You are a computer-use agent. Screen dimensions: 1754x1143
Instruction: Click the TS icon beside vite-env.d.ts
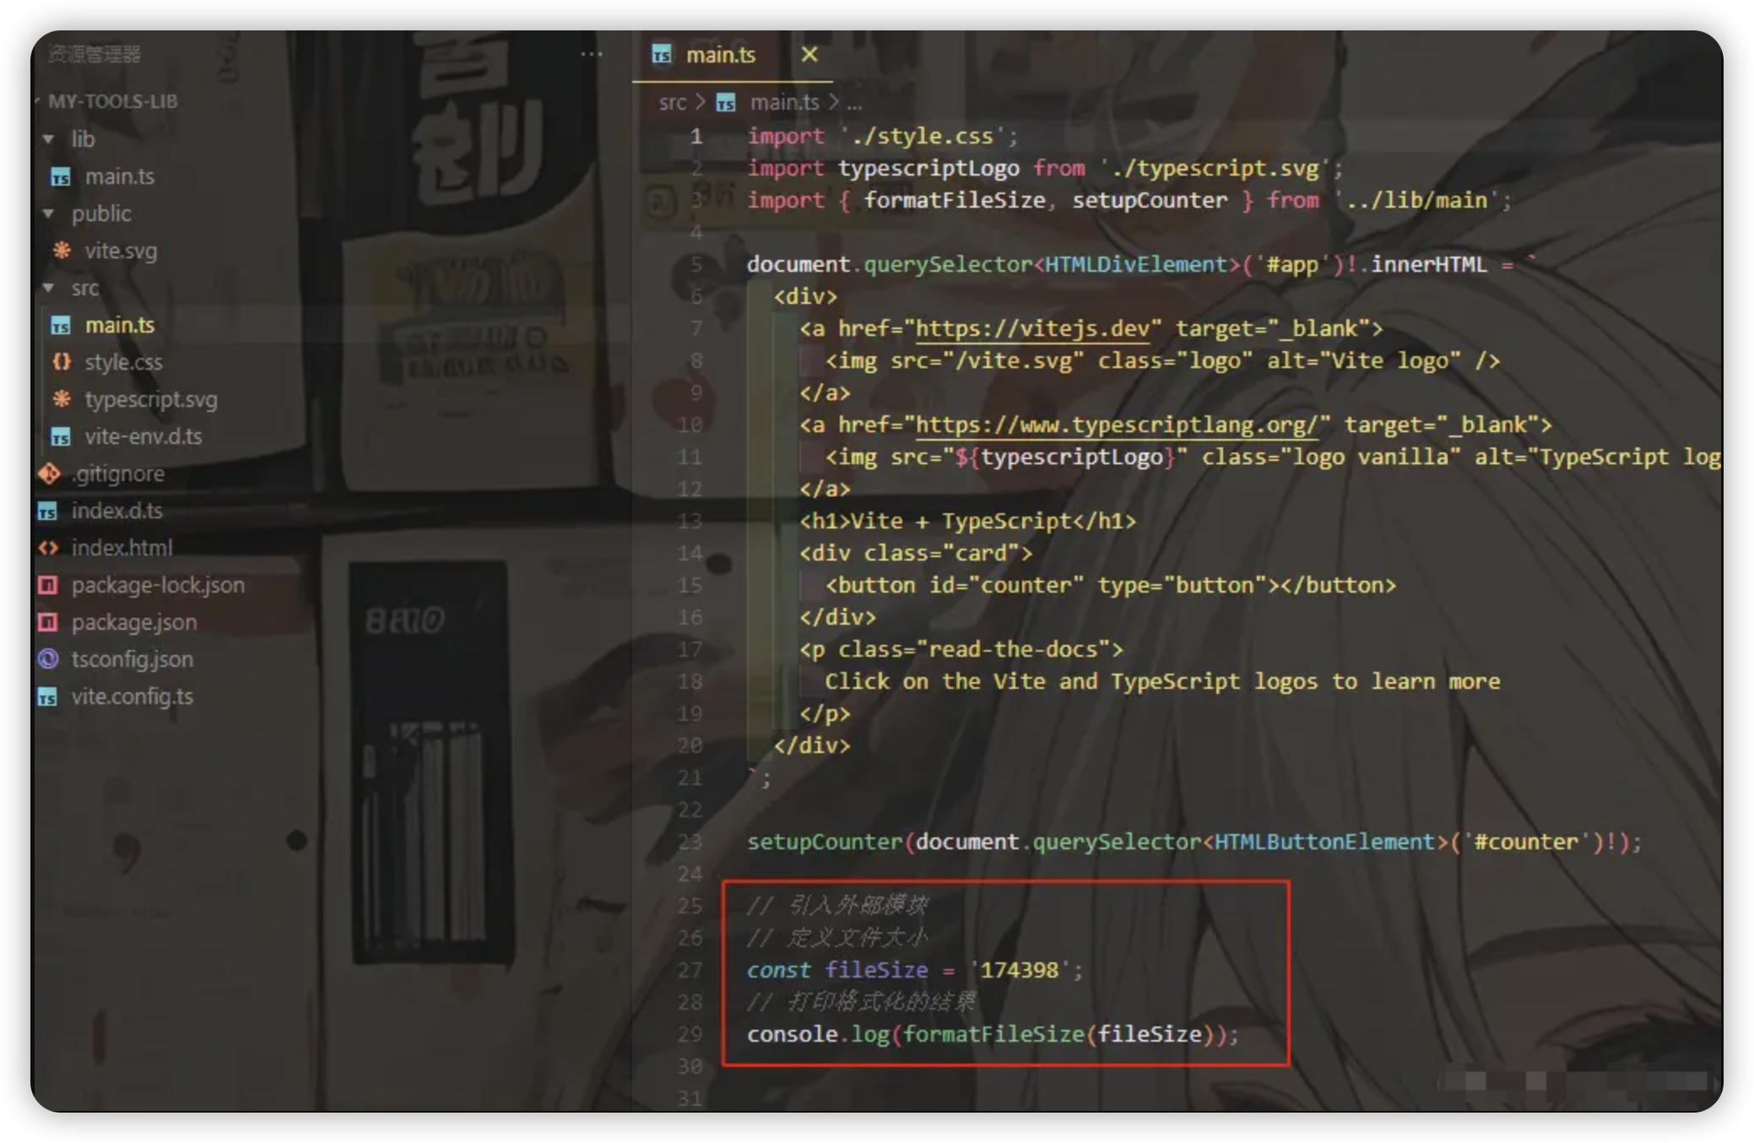[x=61, y=437]
